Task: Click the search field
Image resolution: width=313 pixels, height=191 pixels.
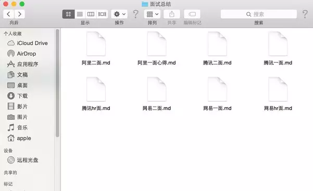Action: pyautogui.click(x=259, y=14)
